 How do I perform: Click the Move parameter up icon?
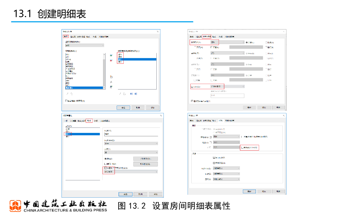(131, 94)
